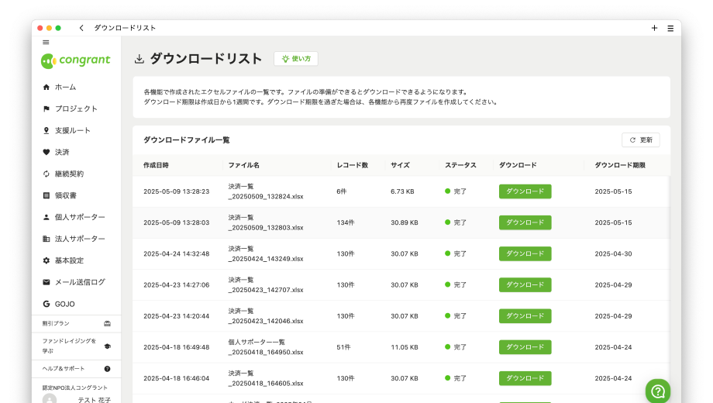Open the top-right hamburger menu
This screenshot has height=403, width=713.
[670, 28]
